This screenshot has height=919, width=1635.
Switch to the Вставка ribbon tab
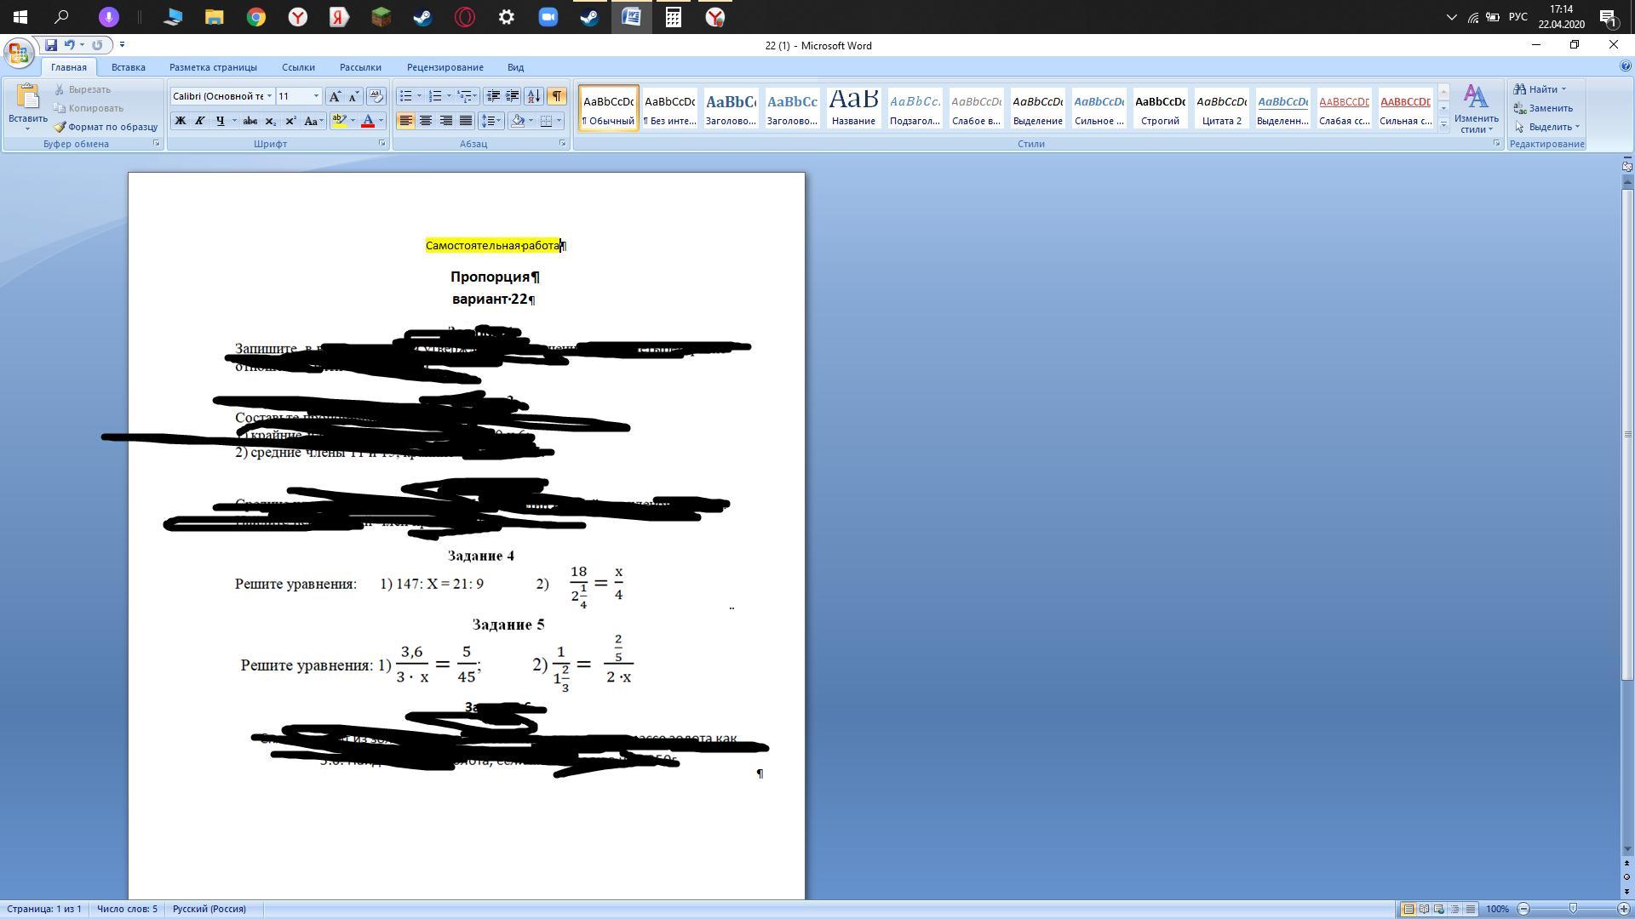pos(128,67)
